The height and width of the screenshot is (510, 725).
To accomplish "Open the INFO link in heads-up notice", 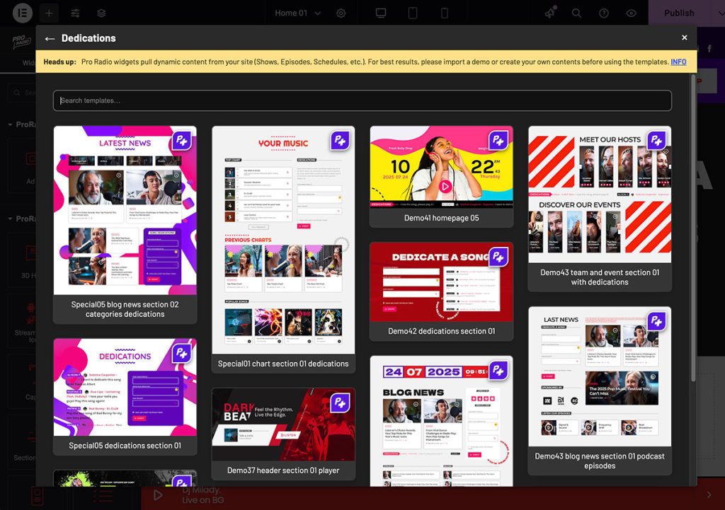I will point(678,62).
